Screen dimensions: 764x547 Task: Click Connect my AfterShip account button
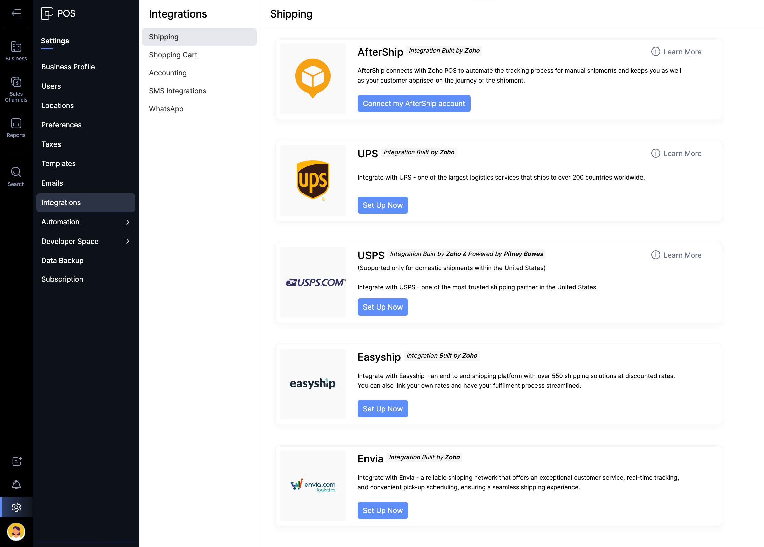(414, 104)
